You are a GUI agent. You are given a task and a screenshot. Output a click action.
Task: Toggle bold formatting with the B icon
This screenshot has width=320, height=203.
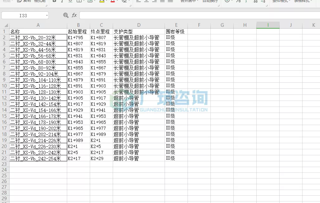(x=54, y=1)
